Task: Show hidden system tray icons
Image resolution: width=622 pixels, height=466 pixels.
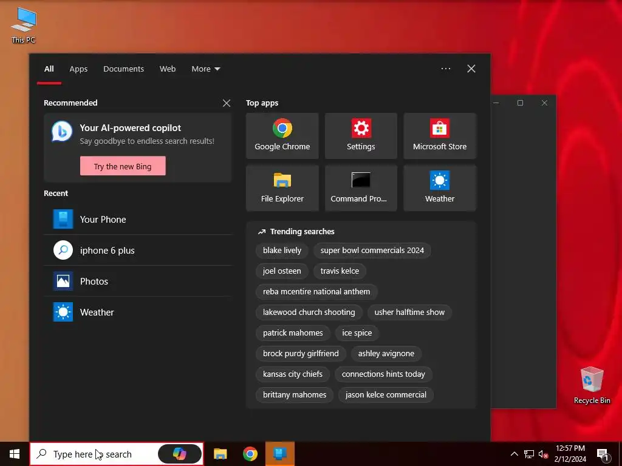Action: click(514, 454)
